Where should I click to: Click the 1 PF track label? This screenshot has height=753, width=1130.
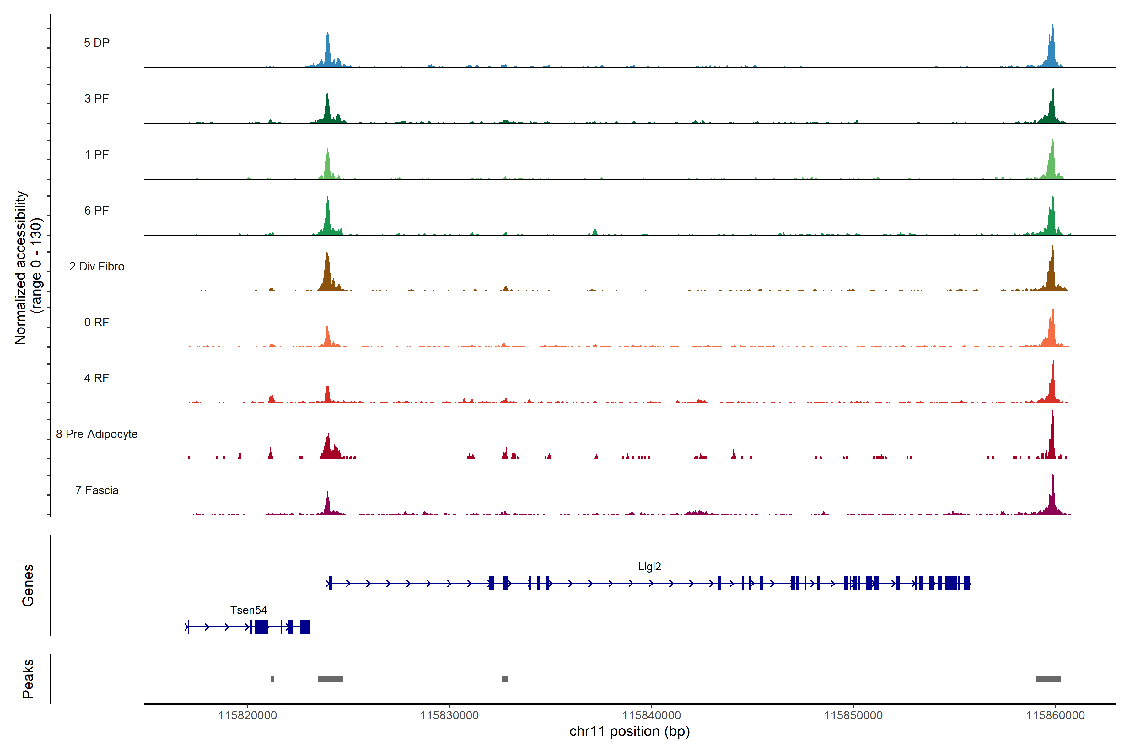pos(97,155)
